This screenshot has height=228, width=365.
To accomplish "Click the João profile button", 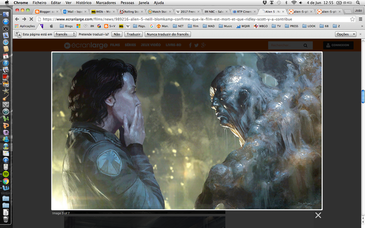I will [358, 11].
